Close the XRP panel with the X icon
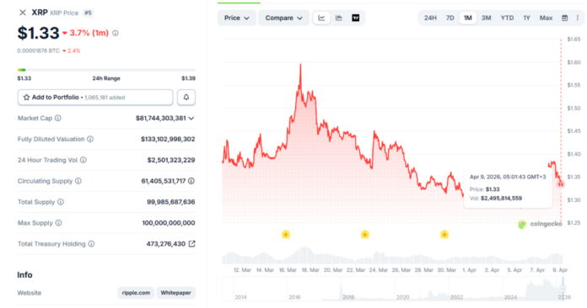 (x=23, y=13)
